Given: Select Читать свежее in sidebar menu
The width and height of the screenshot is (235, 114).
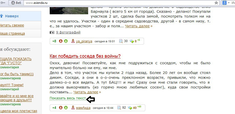Looking at the screenshot, I should point(12,25).
